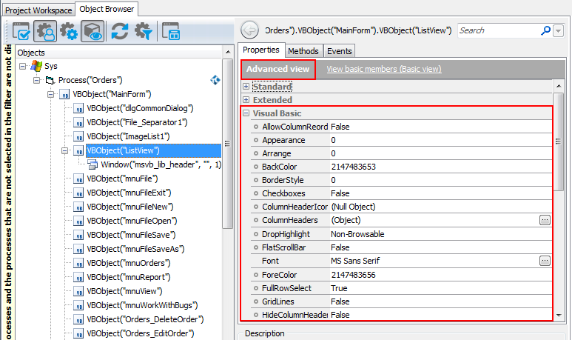The width and height of the screenshot is (572, 340).
Task: Collapse the Visual Basic property group
Action: pyautogui.click(x=246, y=113)
